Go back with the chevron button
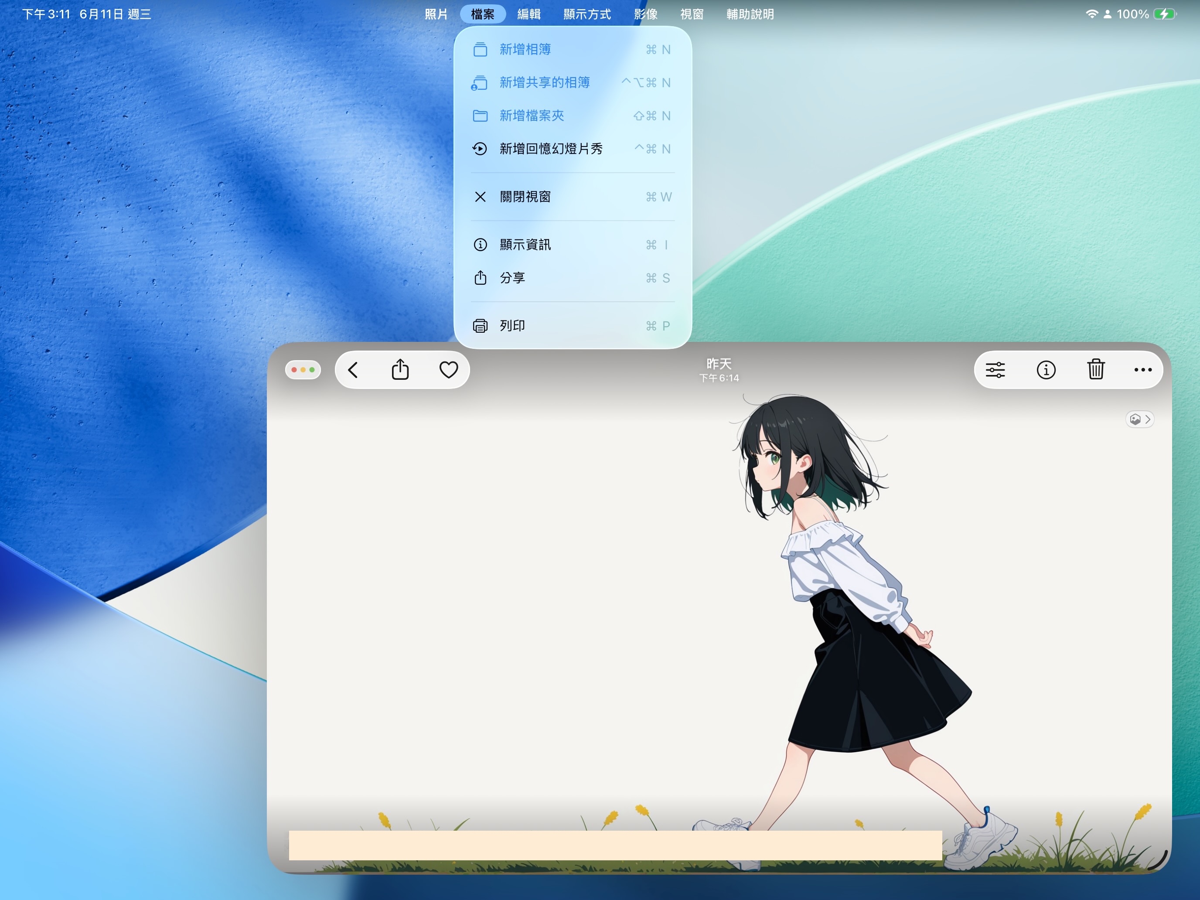The image size is (1200, 900). (x=353, y=370)
